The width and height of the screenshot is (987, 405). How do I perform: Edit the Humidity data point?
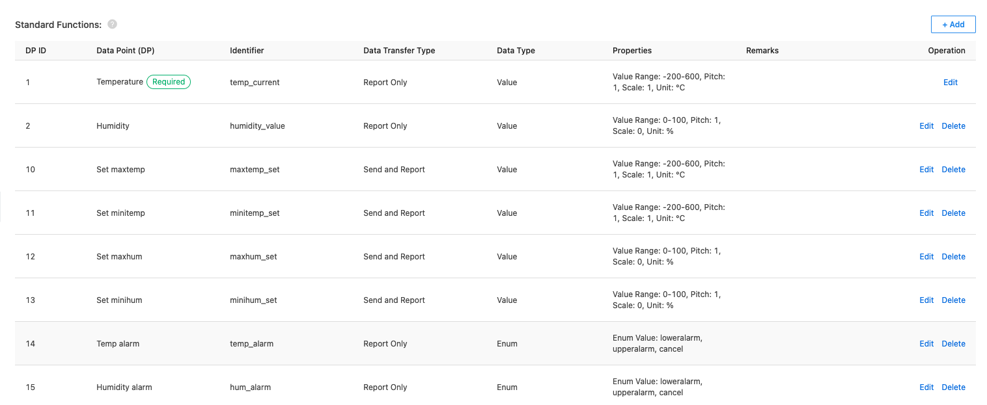926,126
